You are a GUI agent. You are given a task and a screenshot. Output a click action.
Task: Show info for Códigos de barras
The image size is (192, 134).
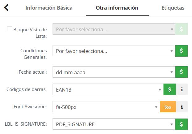coord(182,89)
